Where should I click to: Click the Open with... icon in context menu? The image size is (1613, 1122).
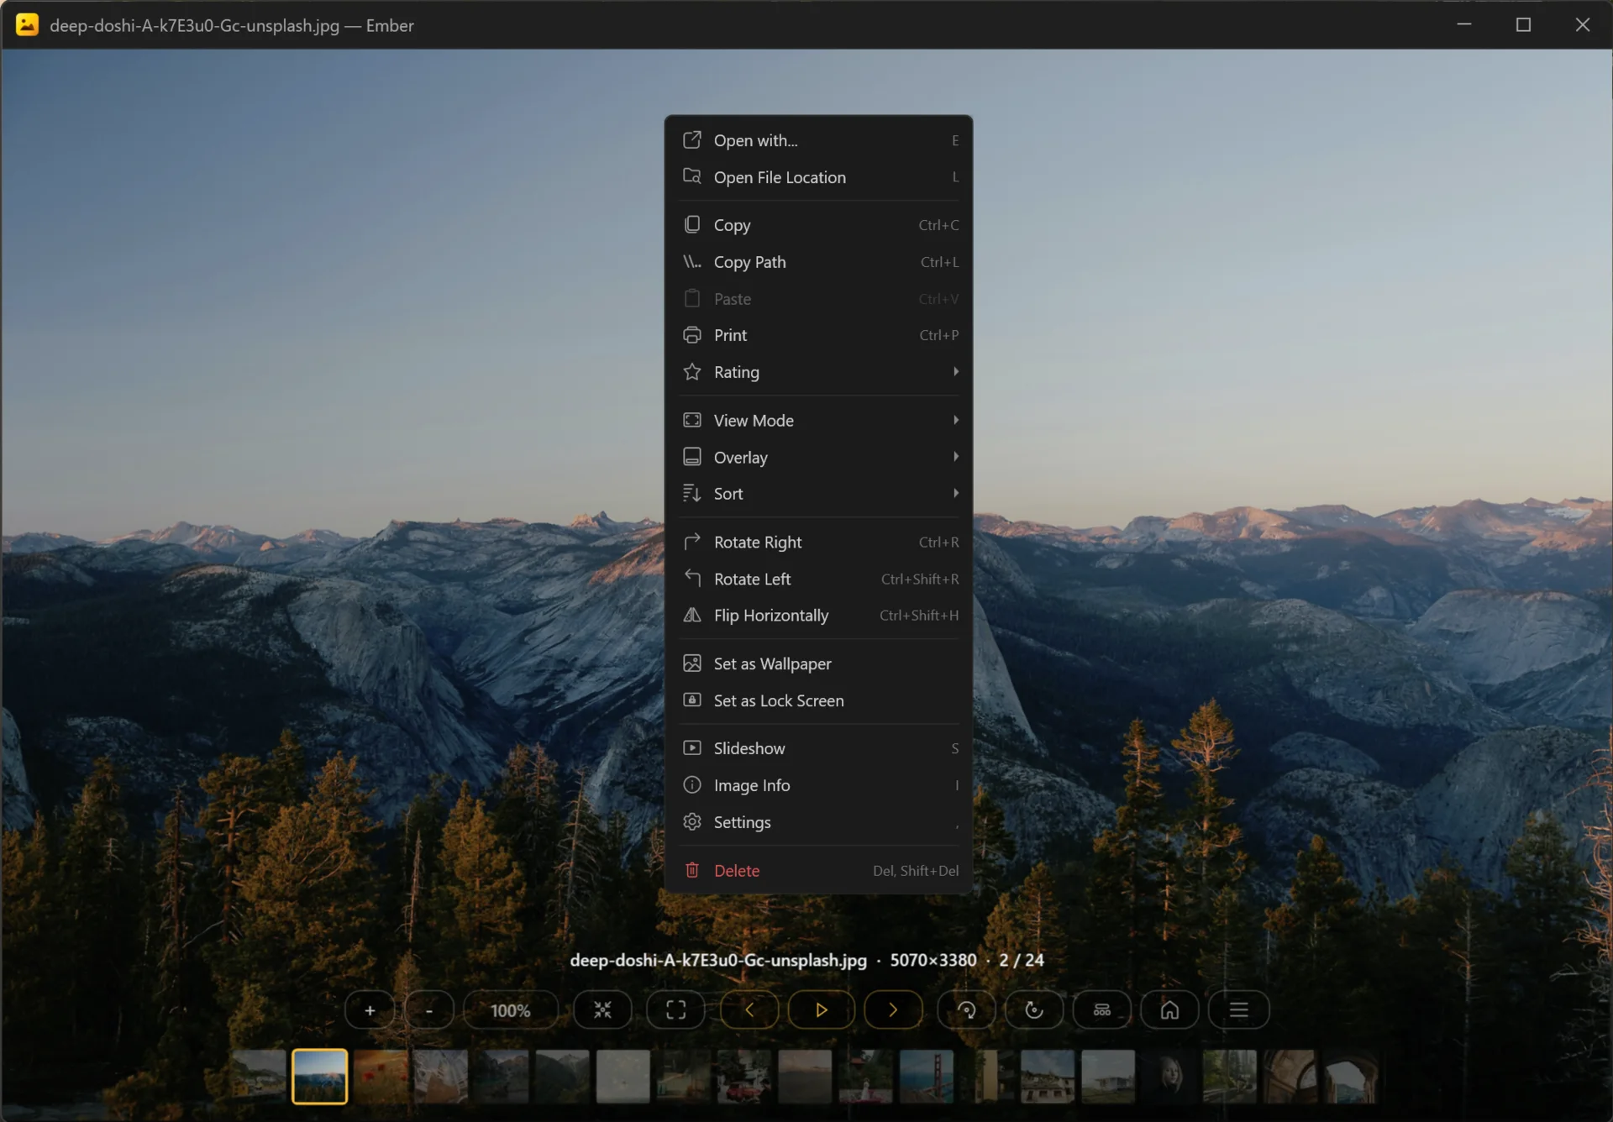(692, 140)
